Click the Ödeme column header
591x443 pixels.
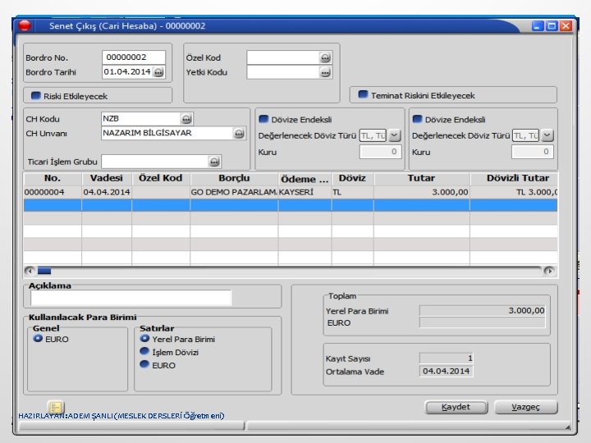pos(305,179)
